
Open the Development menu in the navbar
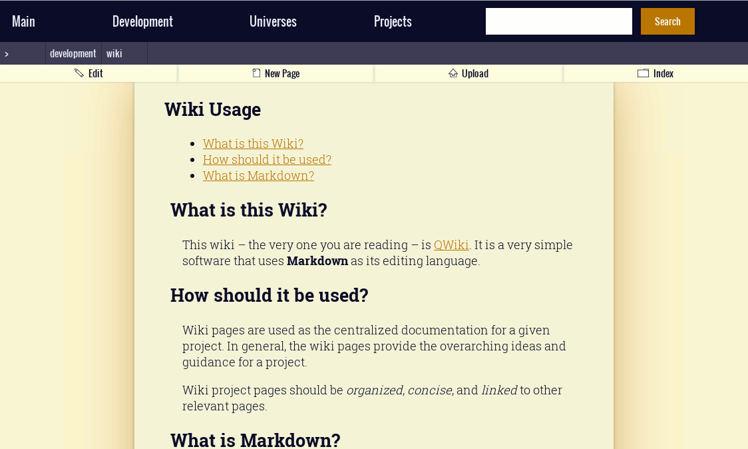(142, 21)
